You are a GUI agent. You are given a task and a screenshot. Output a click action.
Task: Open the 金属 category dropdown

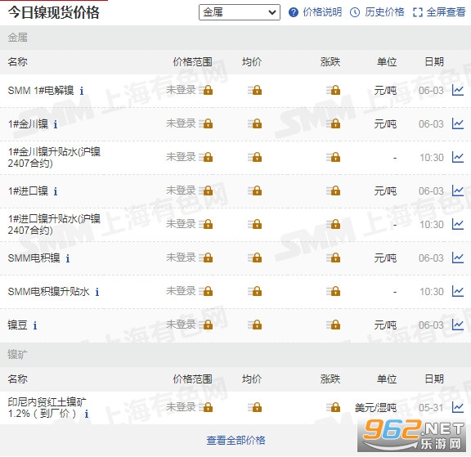coord(240,12)
